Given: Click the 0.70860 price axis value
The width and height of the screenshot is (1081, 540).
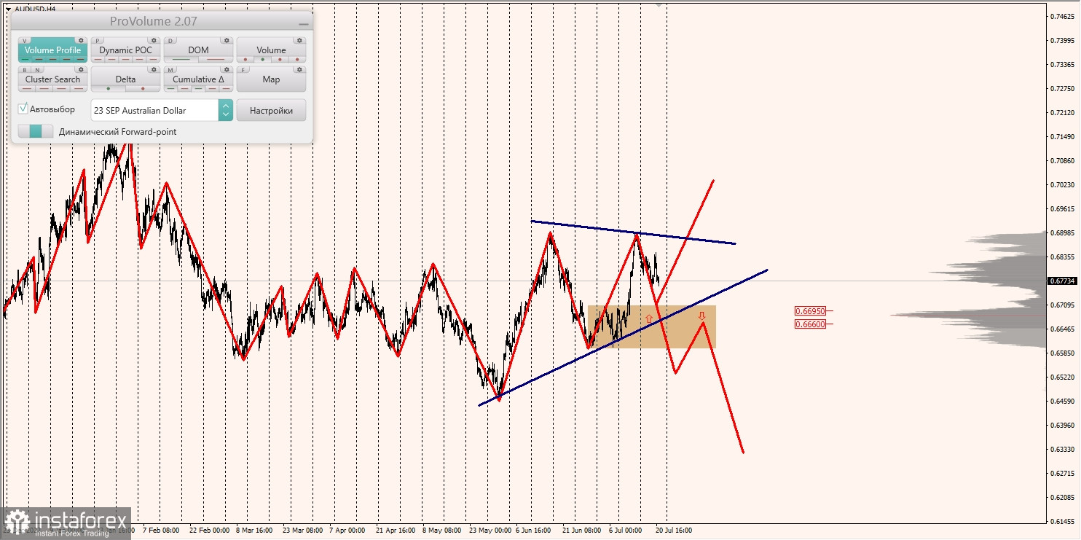Looking at the screenshot, I should coord(1062,160).
